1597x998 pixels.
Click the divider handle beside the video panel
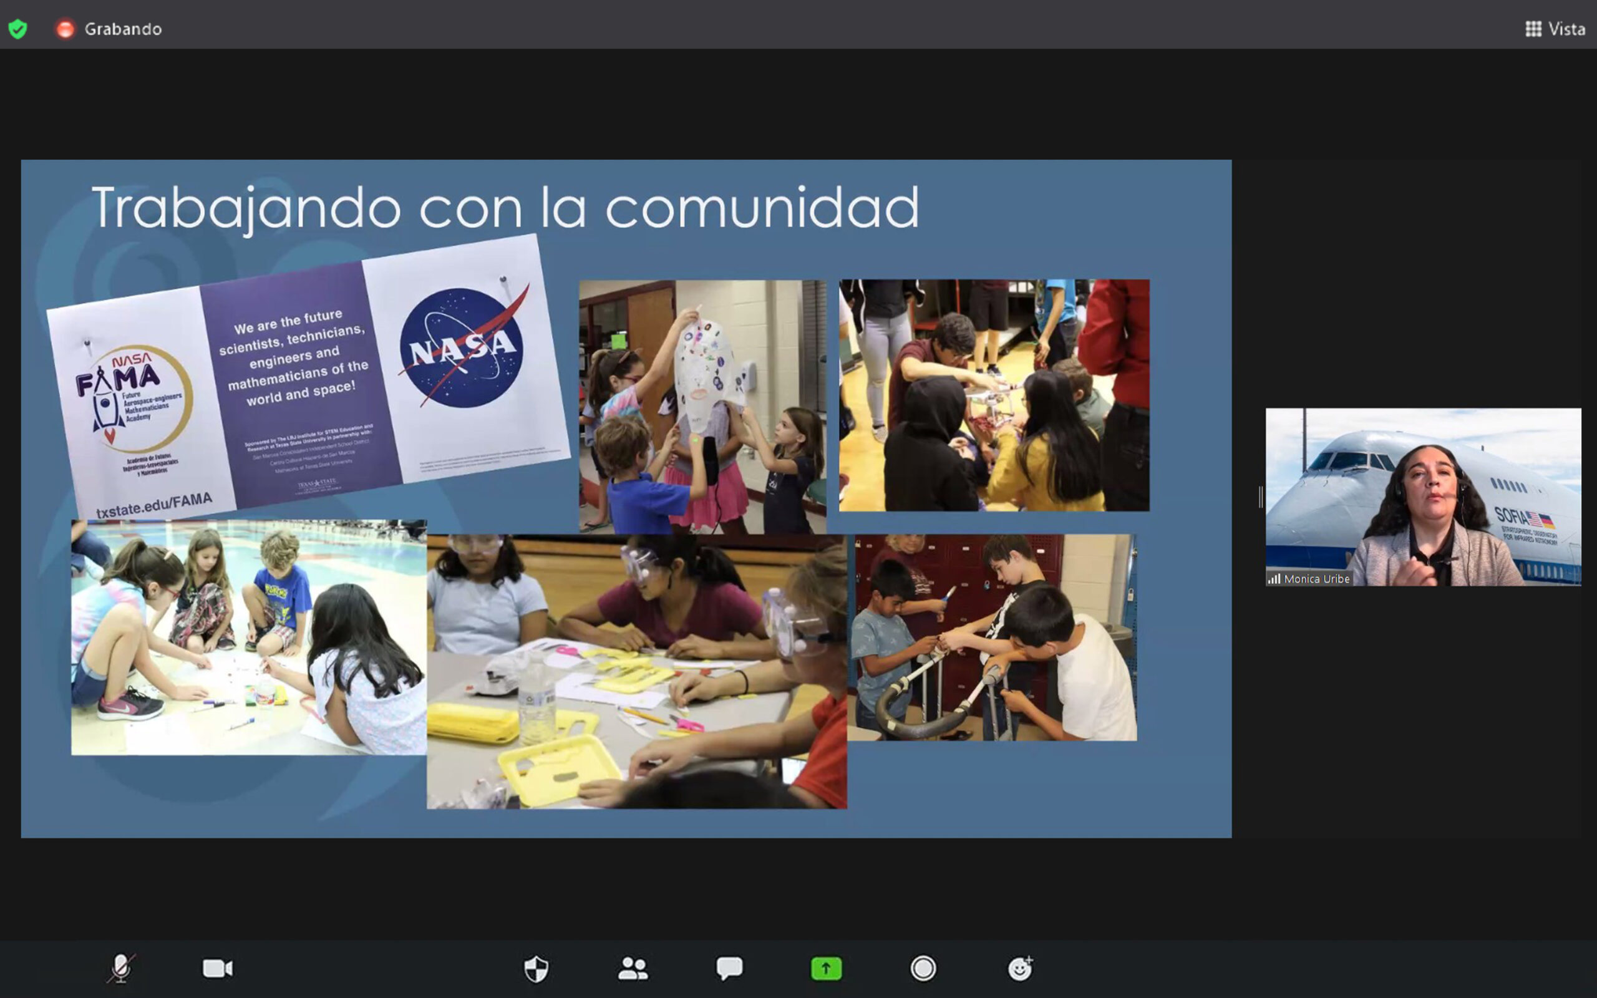[x=1260, y=497]
